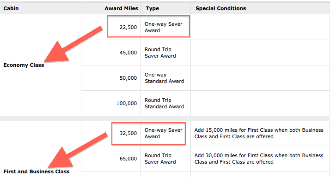Click economy Round Trip Saver Award label
The width and height of the screenshot is (330, 177).
pyautogui.click(x=160, y=53)
